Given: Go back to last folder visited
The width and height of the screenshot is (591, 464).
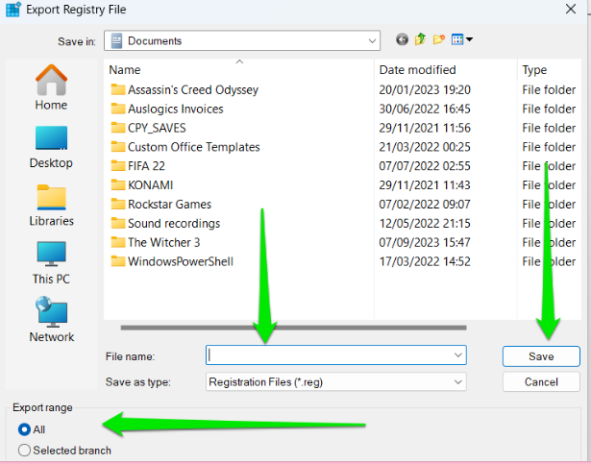Looking at the screenshot, I should 402,39.
